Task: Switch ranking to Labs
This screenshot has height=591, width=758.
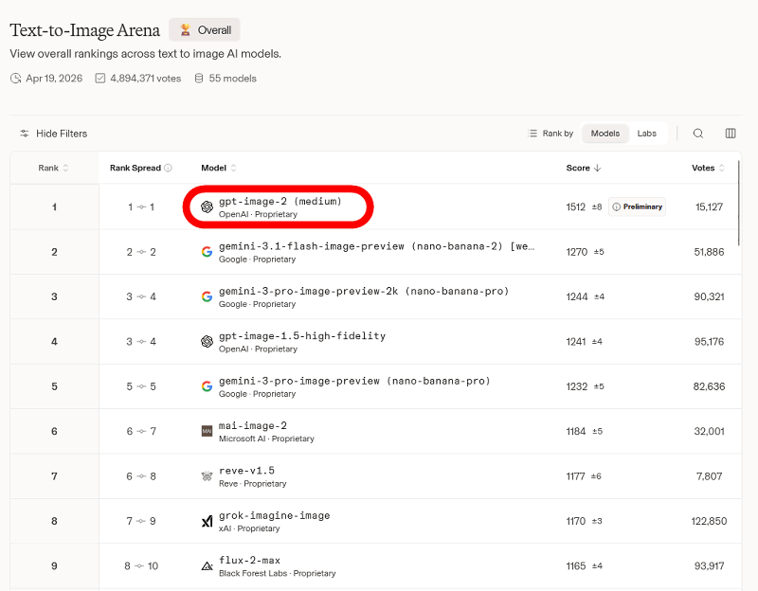Action: coord(646,134)
